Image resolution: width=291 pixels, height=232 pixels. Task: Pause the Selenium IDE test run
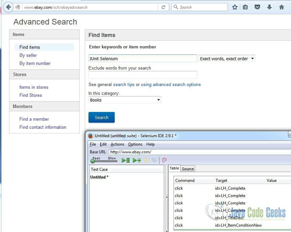tap(146, 160)
